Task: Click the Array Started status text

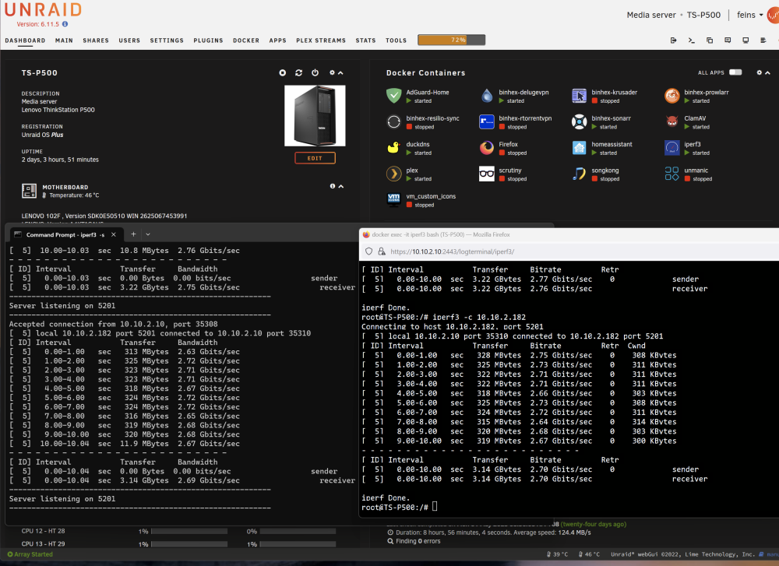Action: point(33,554)
